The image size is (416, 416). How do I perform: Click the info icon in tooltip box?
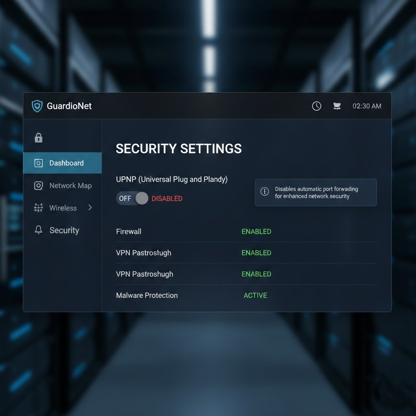[264, 192]
